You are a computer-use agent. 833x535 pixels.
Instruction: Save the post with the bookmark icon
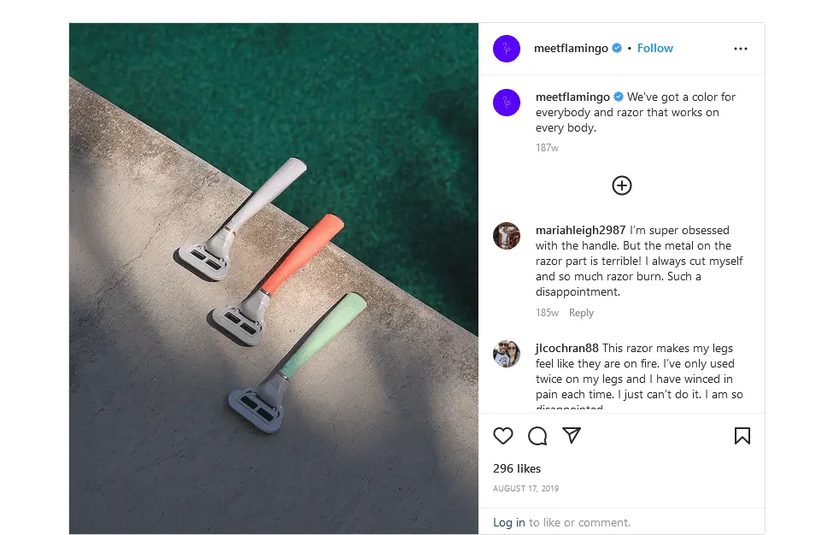742,436
